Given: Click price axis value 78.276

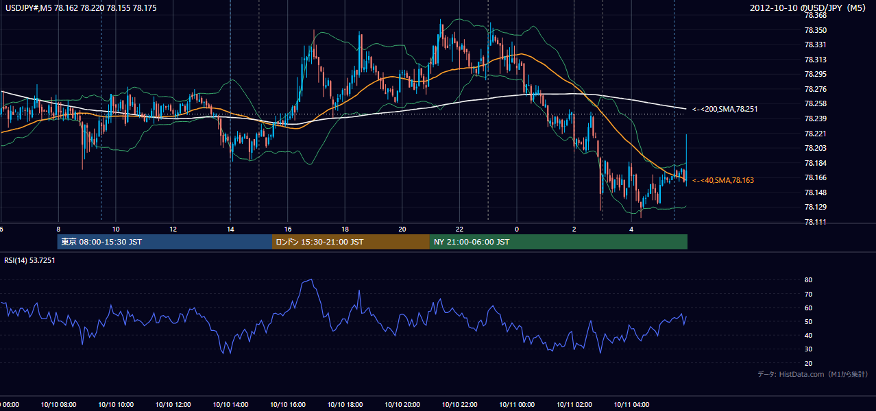Looking at the screenshot, I should click(x=816, y=89).
